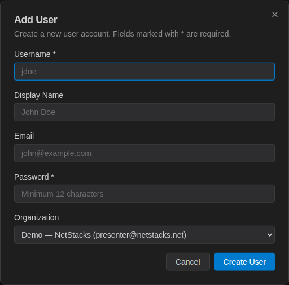This screenshot has height=285, width=289.
Task: Click the "Email" label
Action: (x=24, y=136)
